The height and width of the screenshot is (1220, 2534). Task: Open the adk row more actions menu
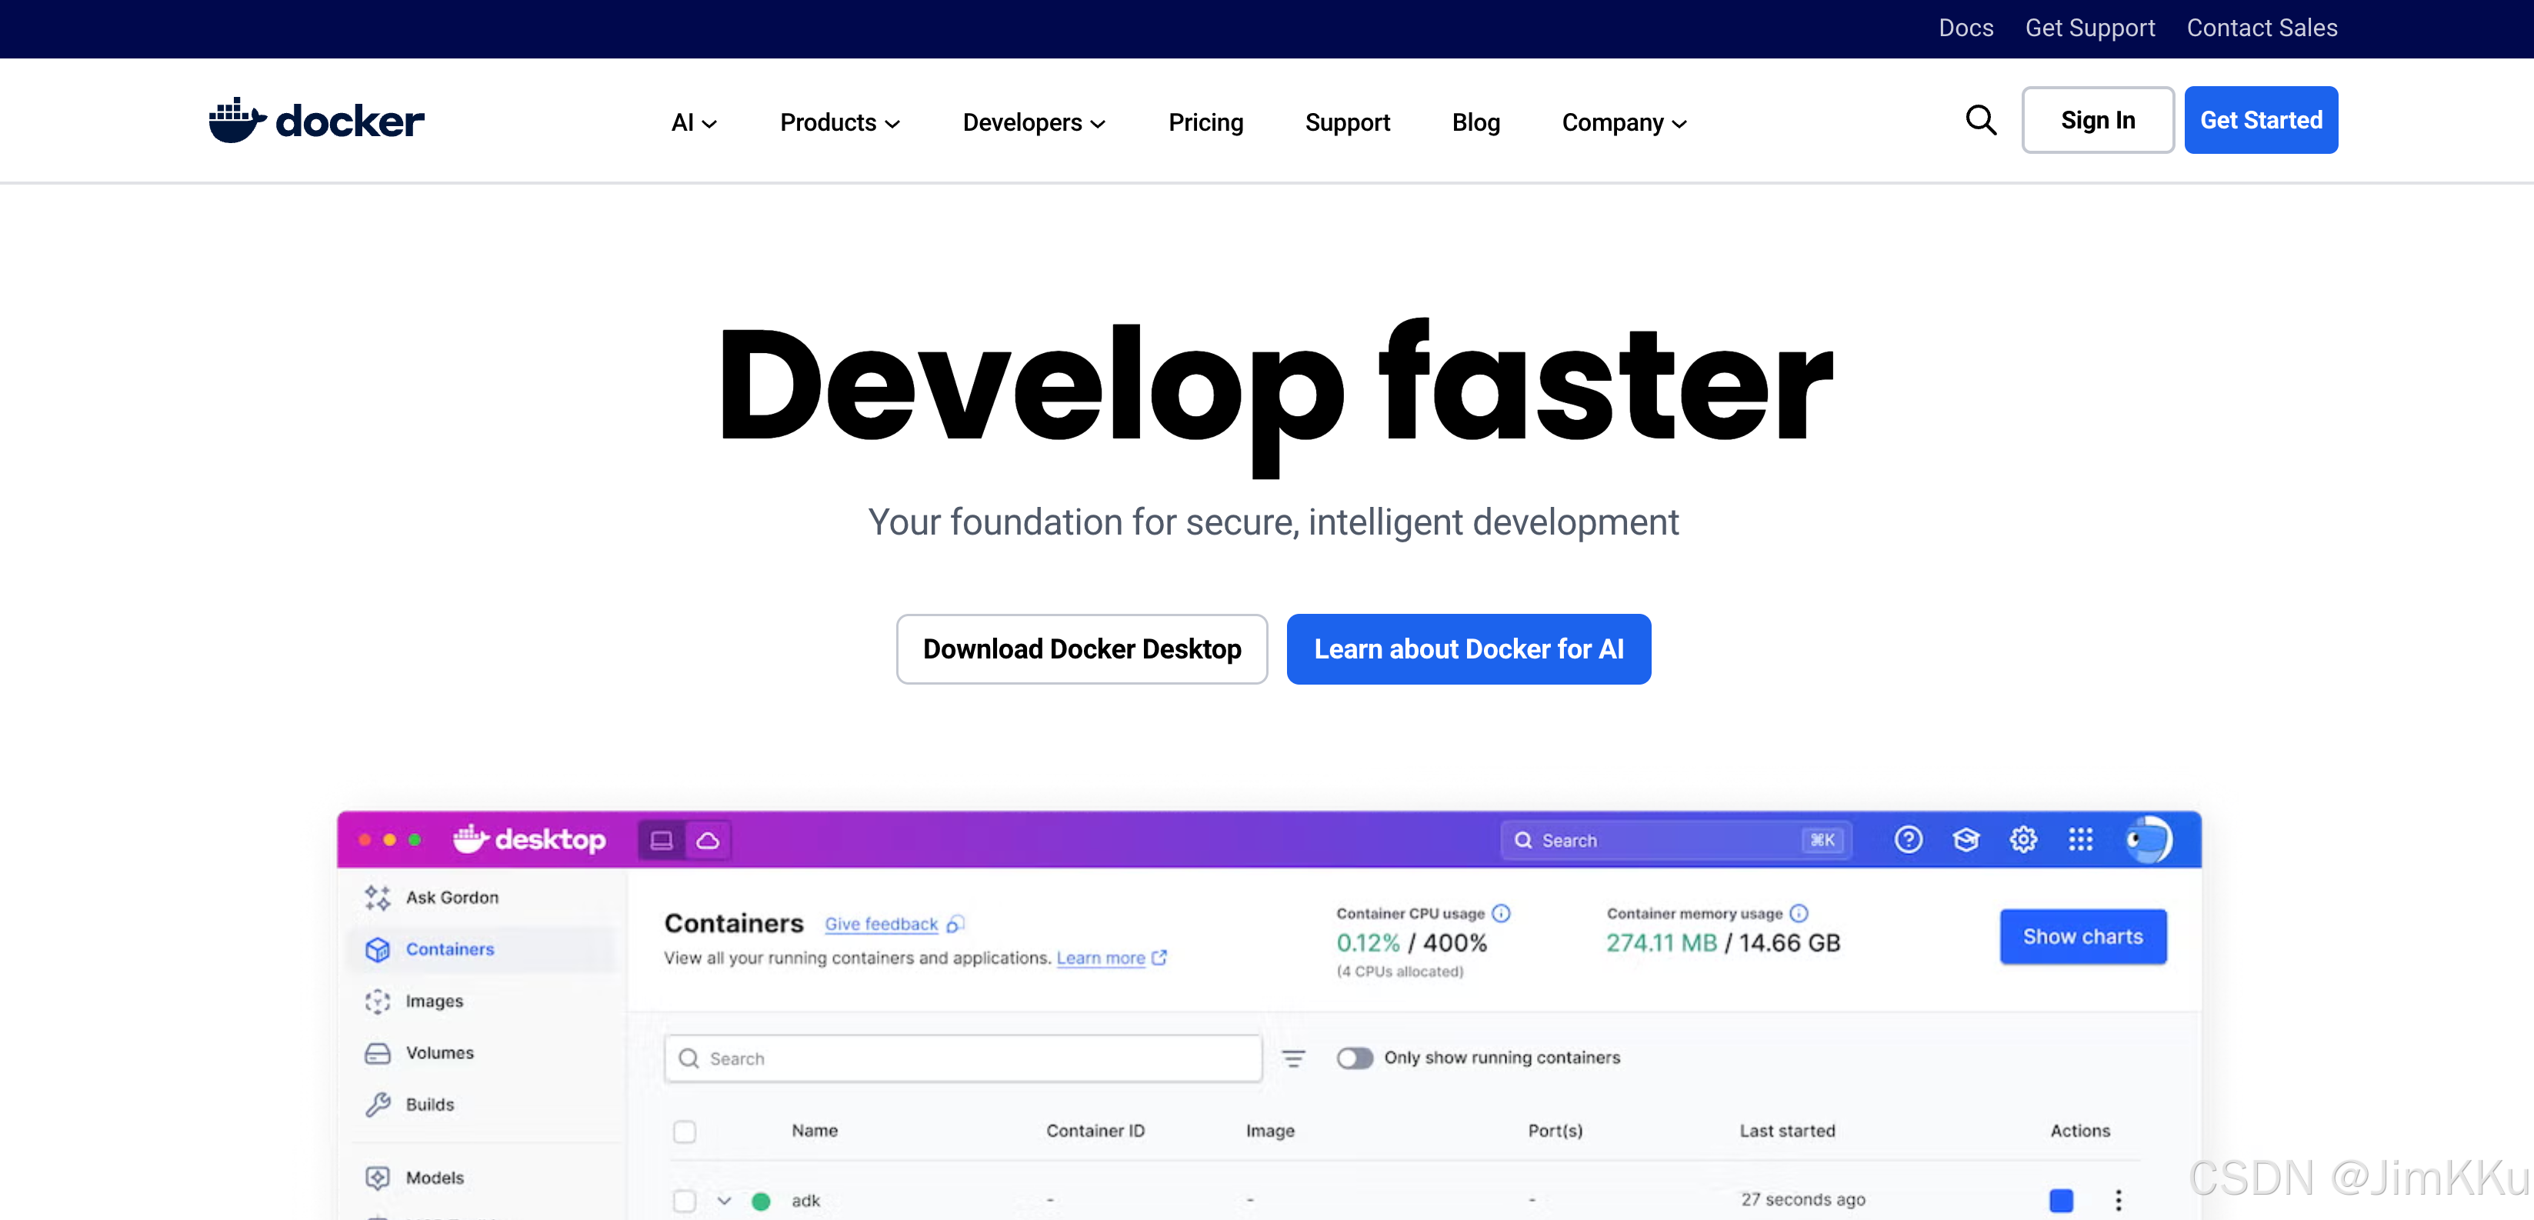[x=2119, y=1200]
